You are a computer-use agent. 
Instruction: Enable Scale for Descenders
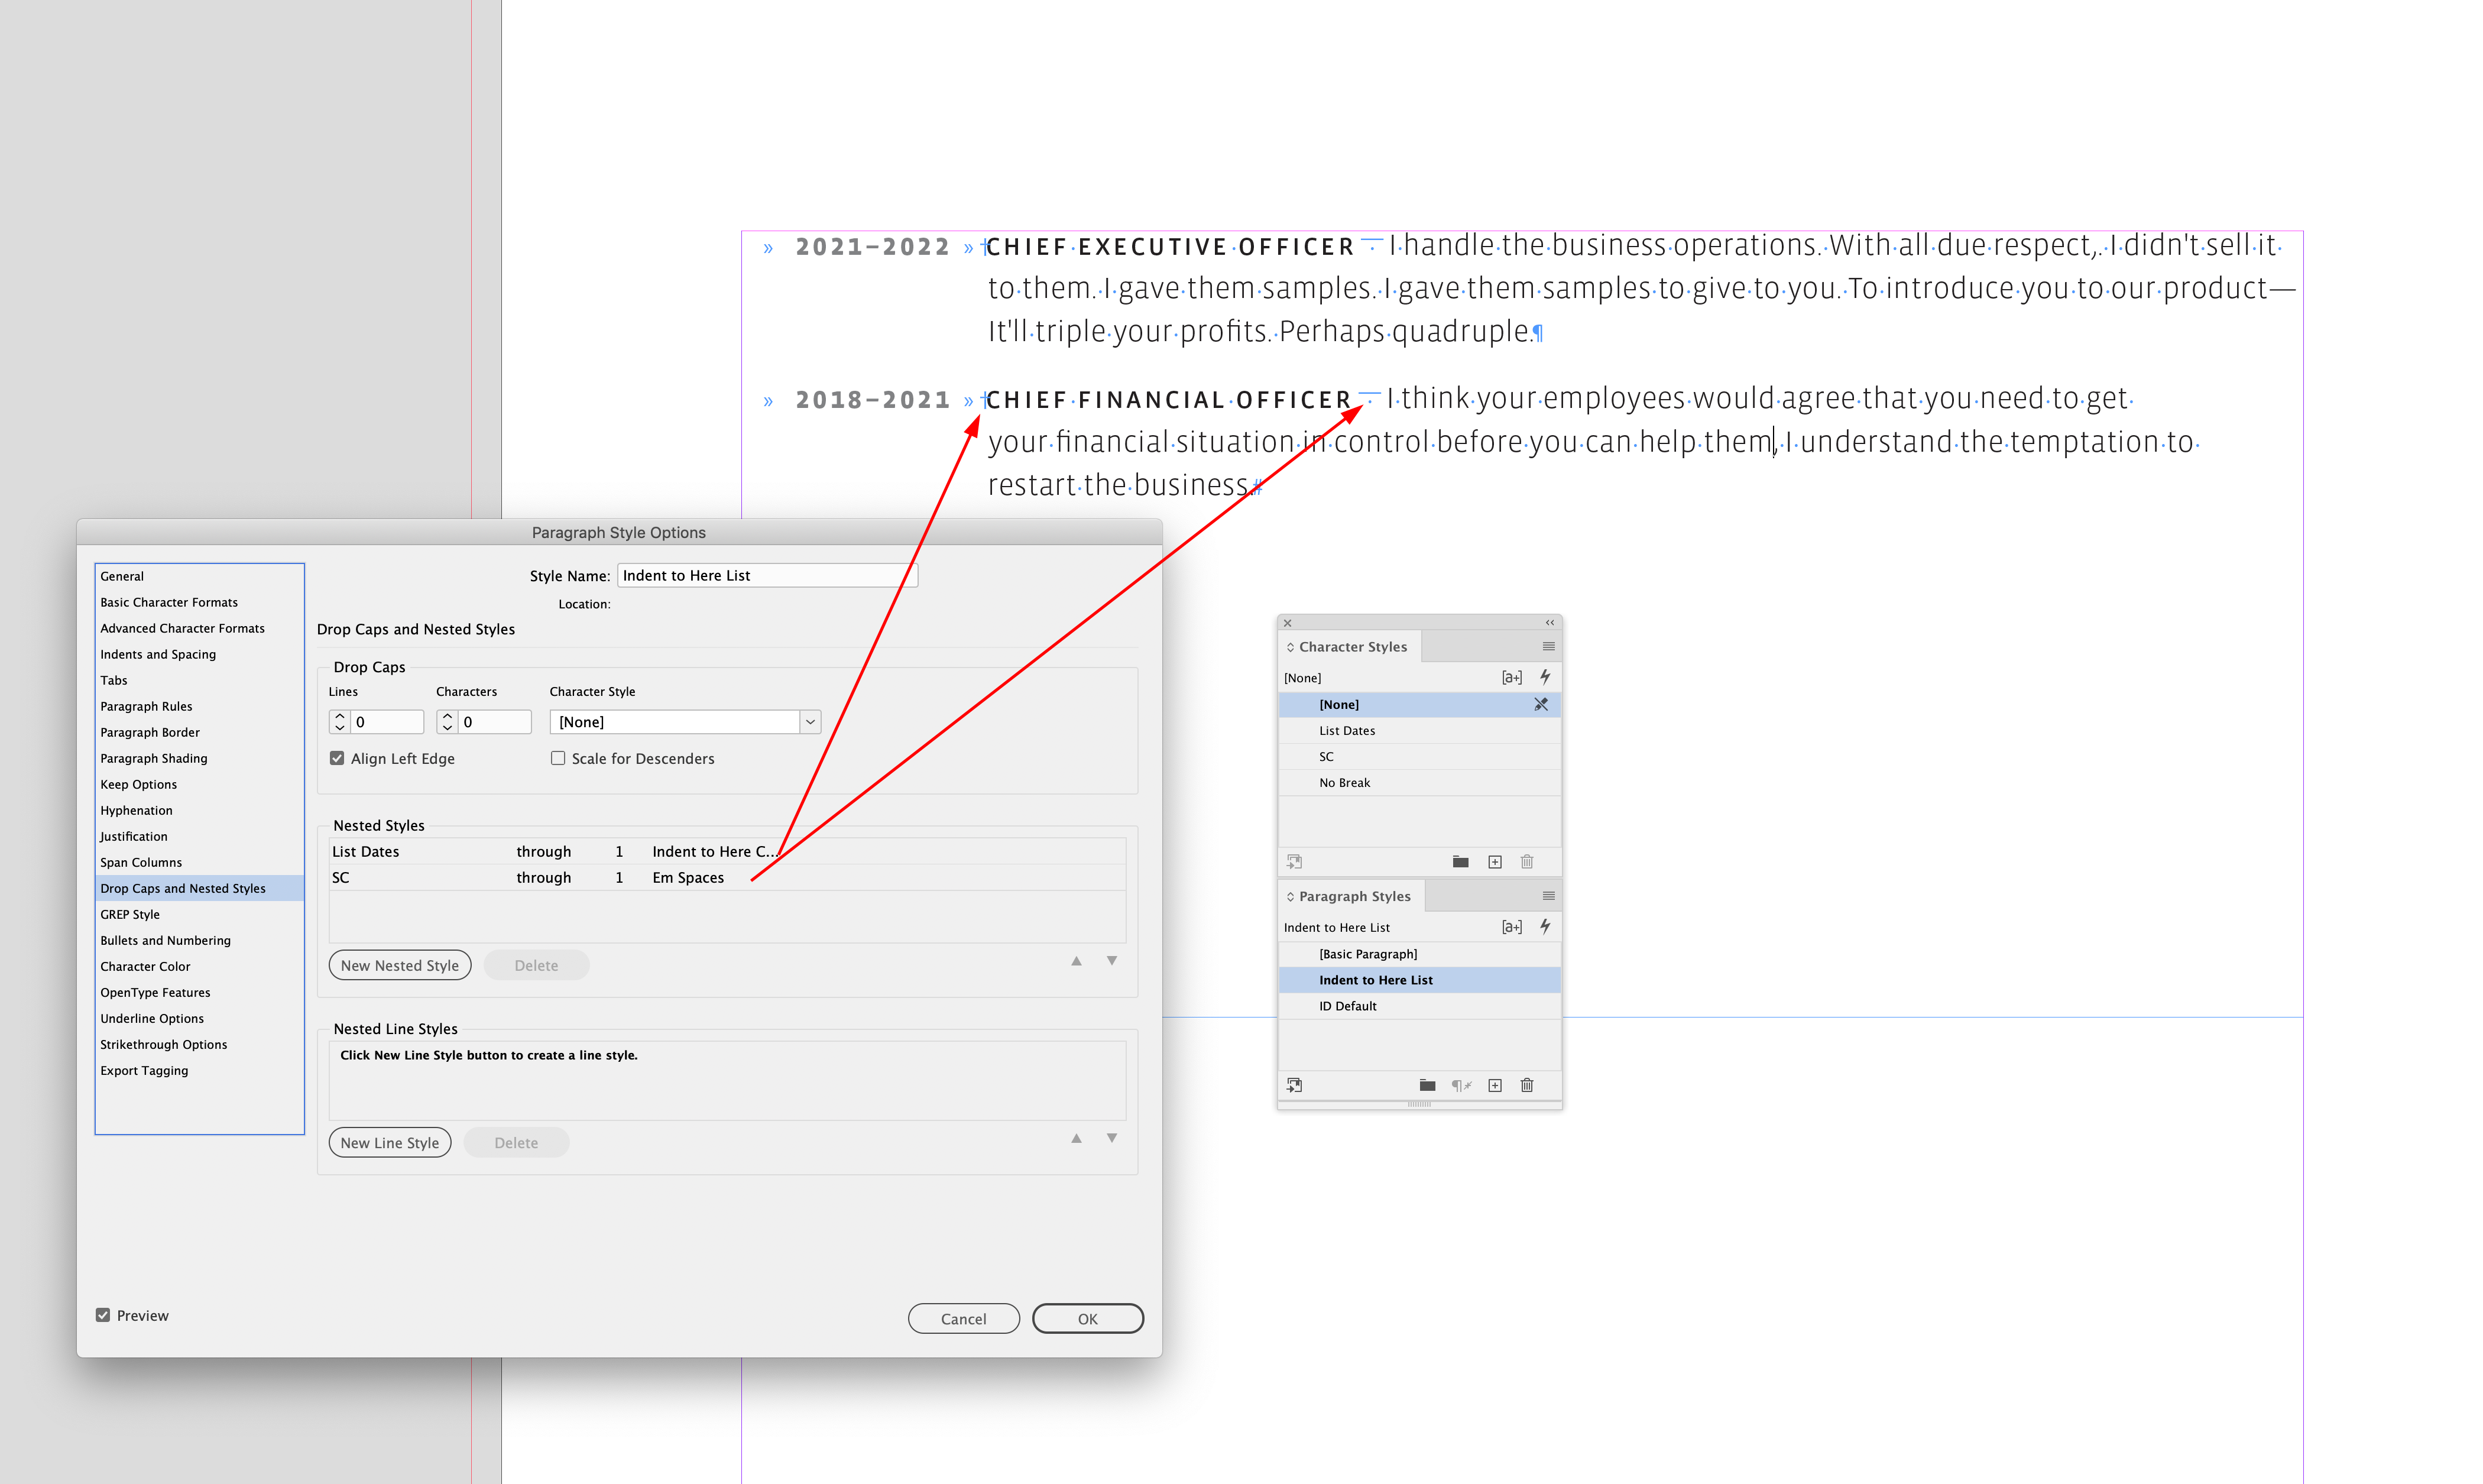click(559, 758)
